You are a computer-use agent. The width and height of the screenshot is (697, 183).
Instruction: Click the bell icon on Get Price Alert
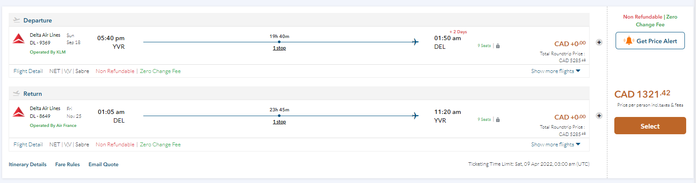pos(629,41)
